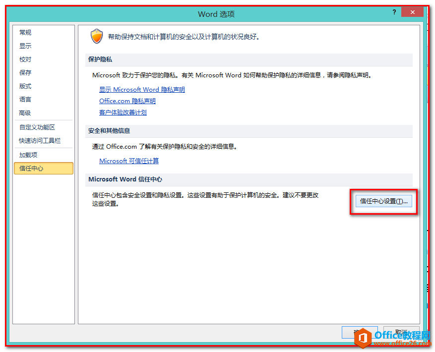Open 显示 Microsoft Word 隐私声明 link

[x=142, y=90]
